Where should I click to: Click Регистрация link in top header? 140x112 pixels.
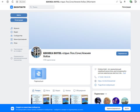pos(126,7)
